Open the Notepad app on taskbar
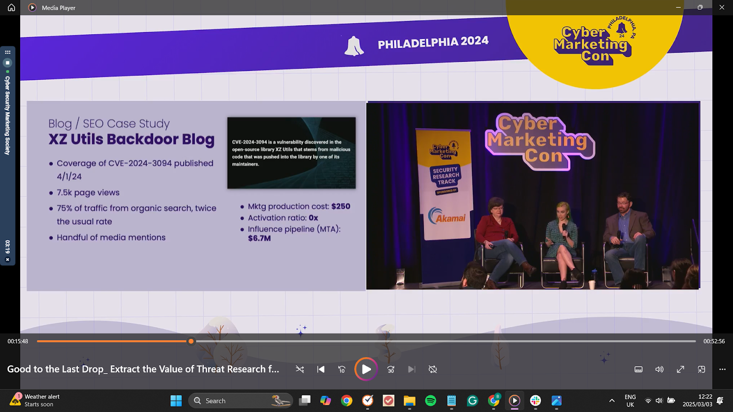 tap(452, 401)
